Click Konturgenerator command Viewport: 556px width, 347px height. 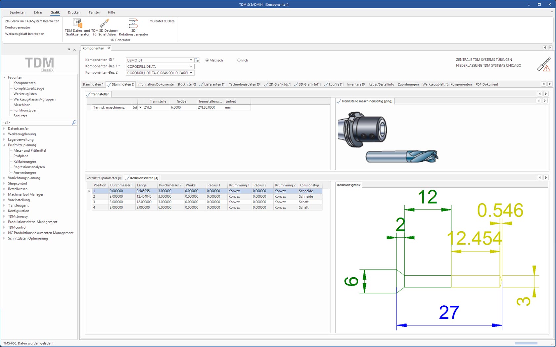coord(18,27)
